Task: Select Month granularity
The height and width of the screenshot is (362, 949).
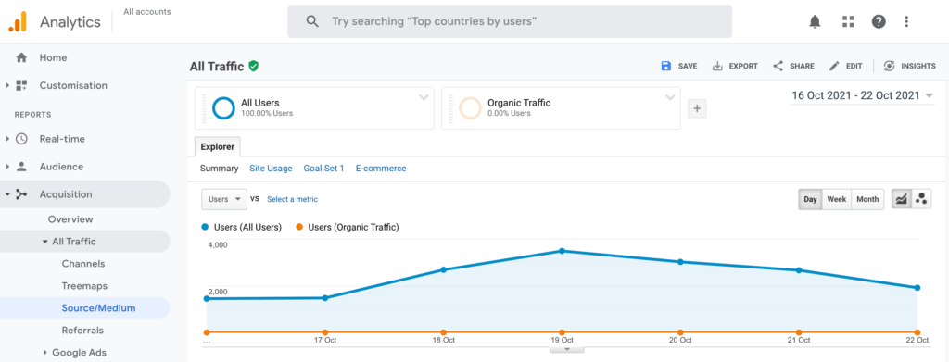Action: pyautogui.click(x=867, y=199)
